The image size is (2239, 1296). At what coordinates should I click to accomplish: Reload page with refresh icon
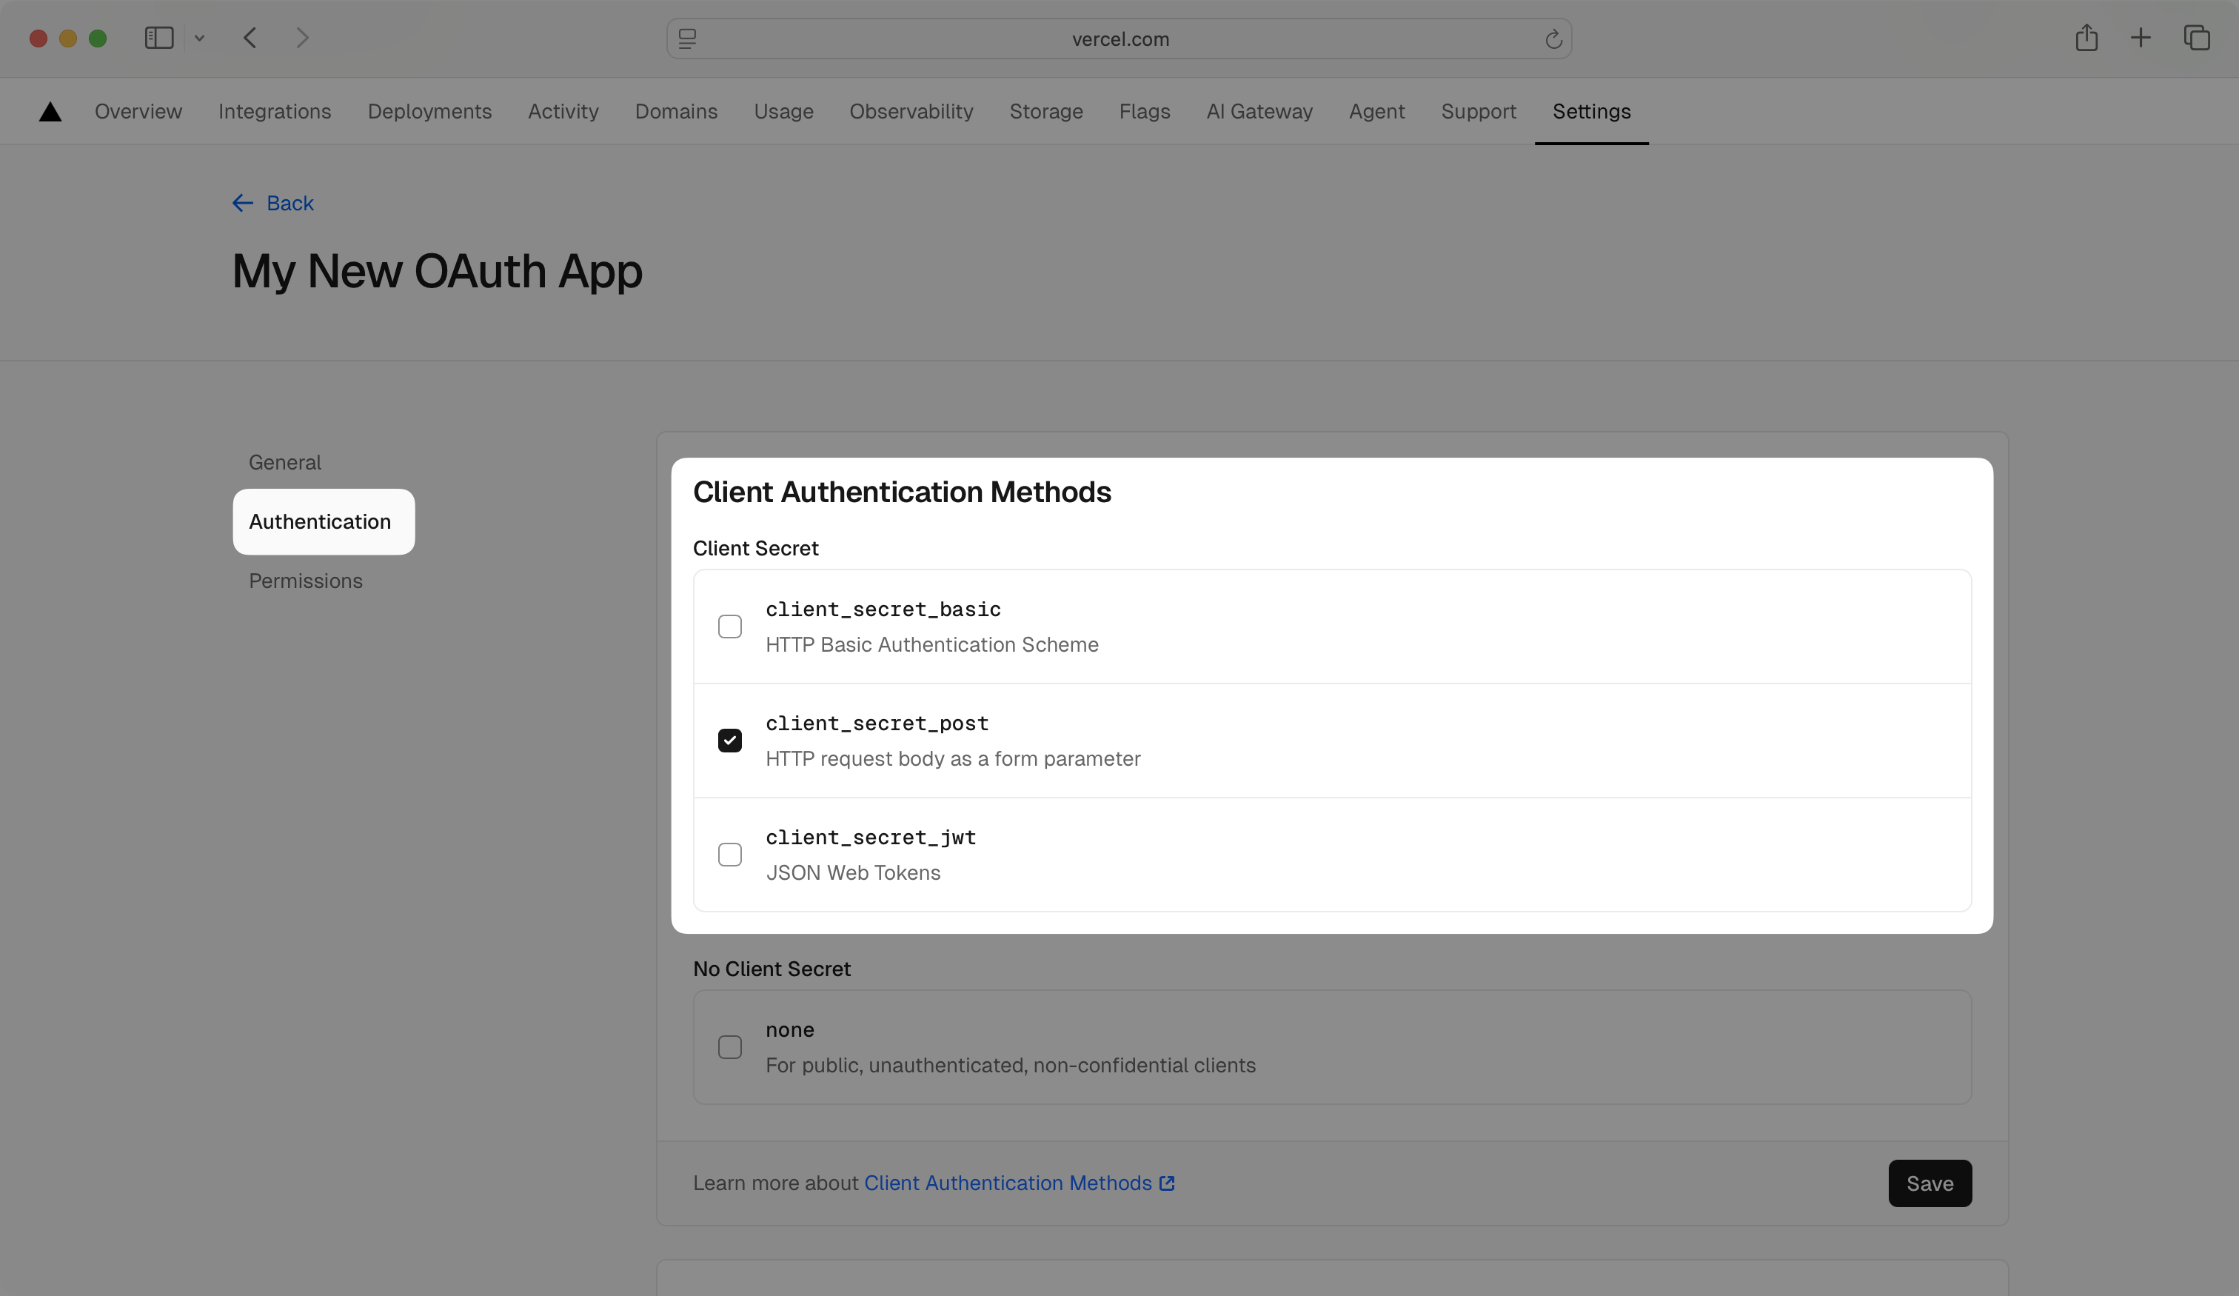pyautogui.click(x=1553, y=39)
